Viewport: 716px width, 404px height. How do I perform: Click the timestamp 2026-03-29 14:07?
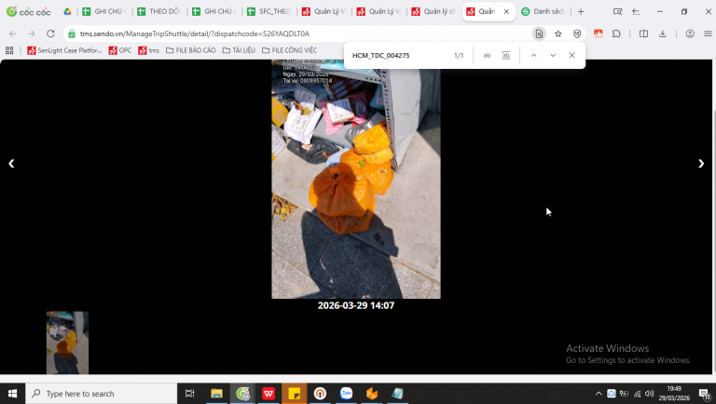coord(356,305)
